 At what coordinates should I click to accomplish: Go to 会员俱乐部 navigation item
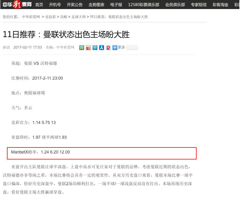[x=175, y=5]
